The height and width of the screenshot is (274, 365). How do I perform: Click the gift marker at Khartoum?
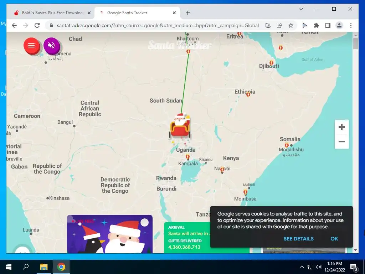coord(188,51)
